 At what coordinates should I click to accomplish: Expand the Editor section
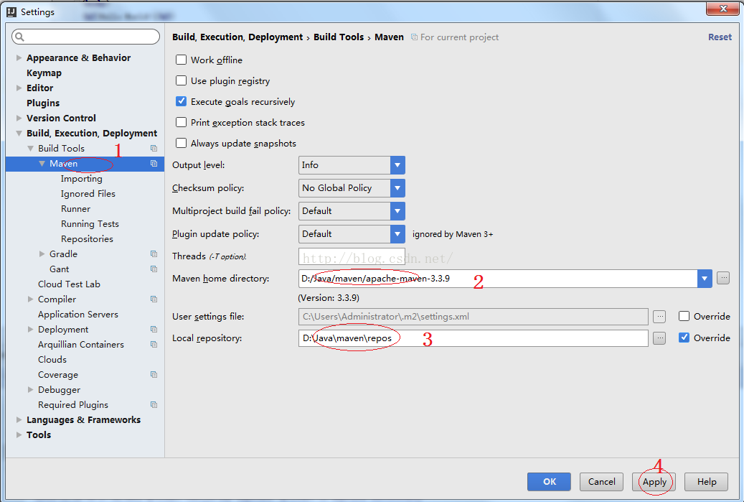point(19,88)
